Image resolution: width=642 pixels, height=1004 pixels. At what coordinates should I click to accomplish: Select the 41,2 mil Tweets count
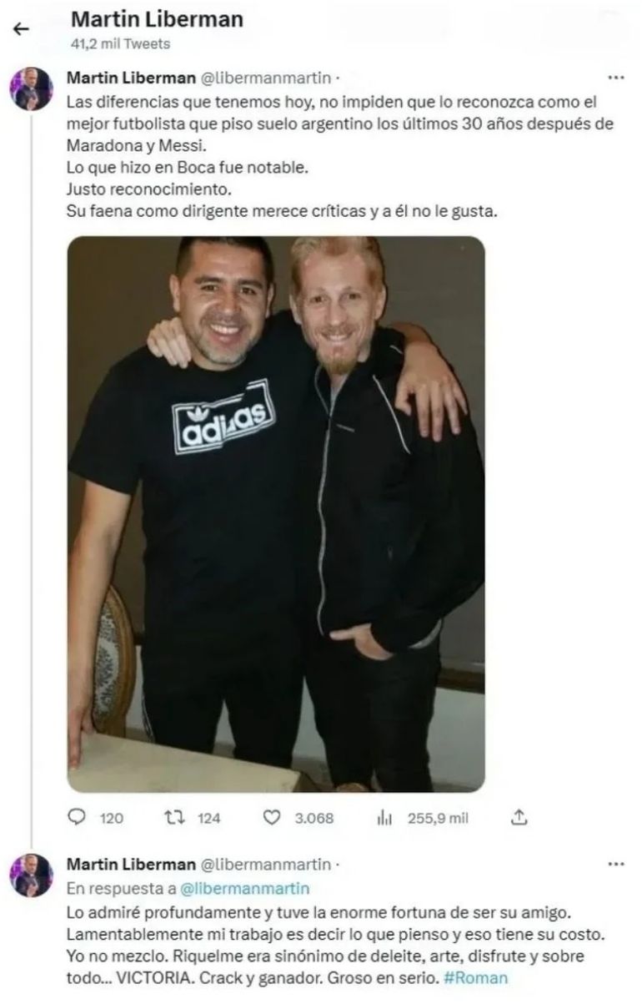pos(120,43)
